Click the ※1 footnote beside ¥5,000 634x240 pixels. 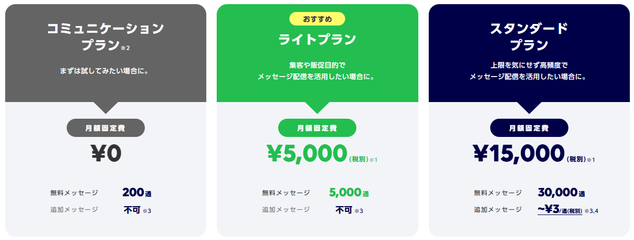[373, 160]
